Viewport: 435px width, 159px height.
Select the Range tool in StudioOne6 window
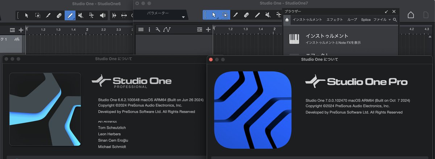(x=37, y=15)
